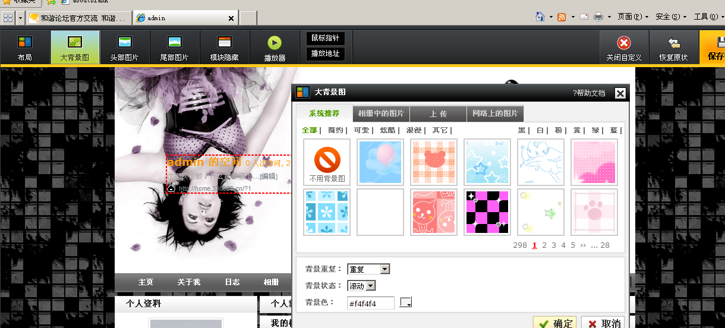725x328 pixels.
Task: Filter backgrounds by 炫酷 style
Action: [x=388, y=130]
